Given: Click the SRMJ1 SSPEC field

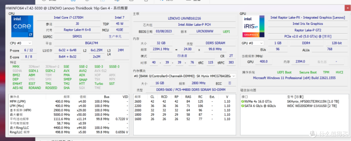Looking at the screenshot, I should pos(77,36).
